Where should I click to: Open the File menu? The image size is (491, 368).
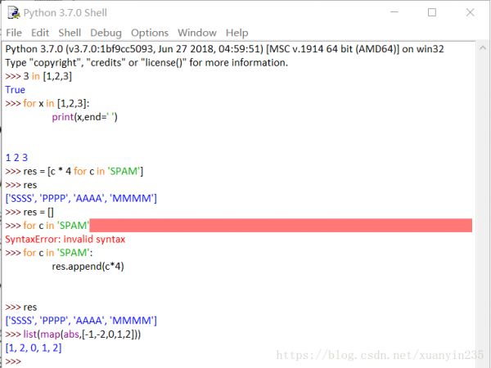click(x=14, y=33)
